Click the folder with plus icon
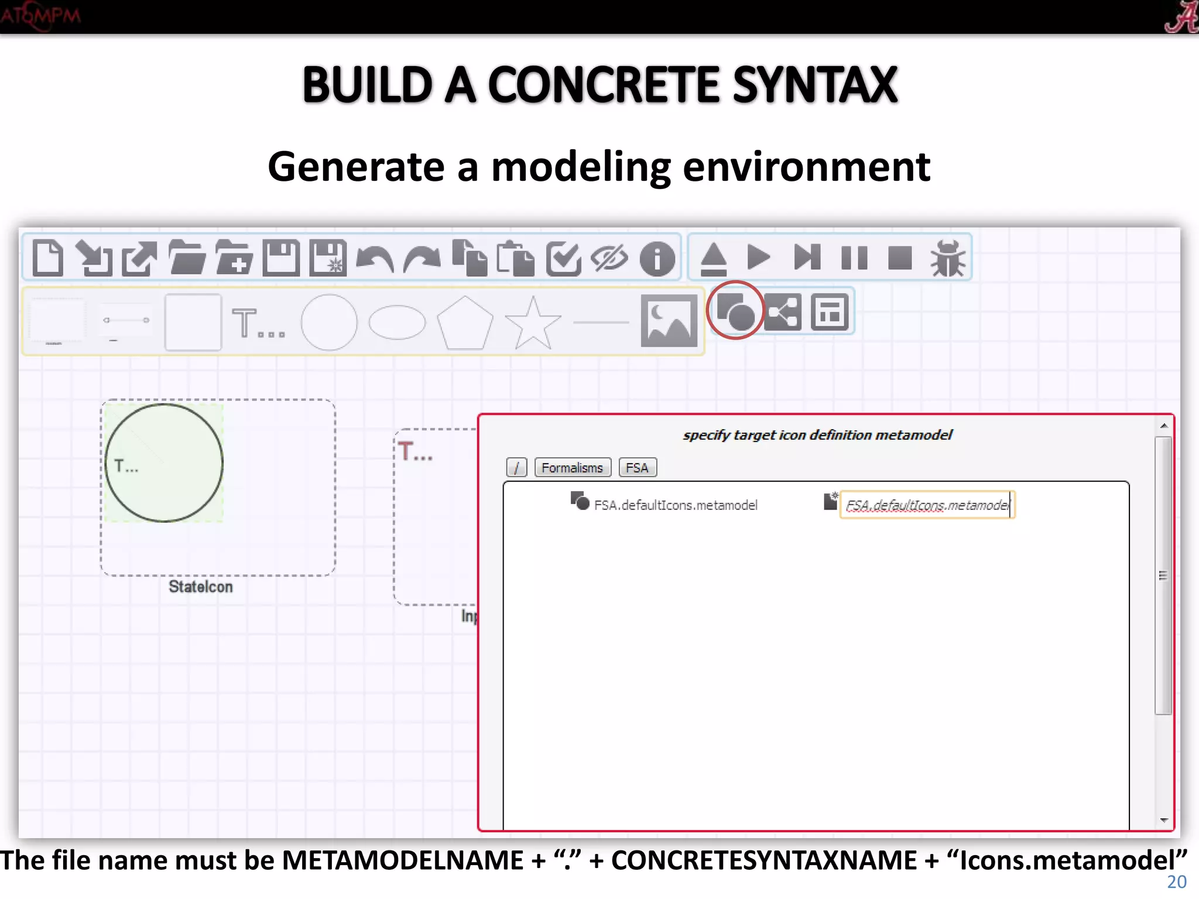This screenshot has width=1199, height=899. 234,258
